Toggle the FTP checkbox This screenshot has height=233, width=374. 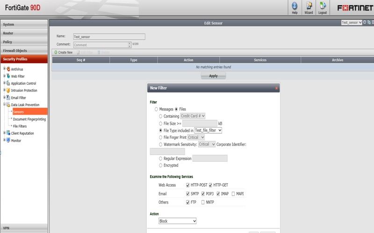point(188,202)
